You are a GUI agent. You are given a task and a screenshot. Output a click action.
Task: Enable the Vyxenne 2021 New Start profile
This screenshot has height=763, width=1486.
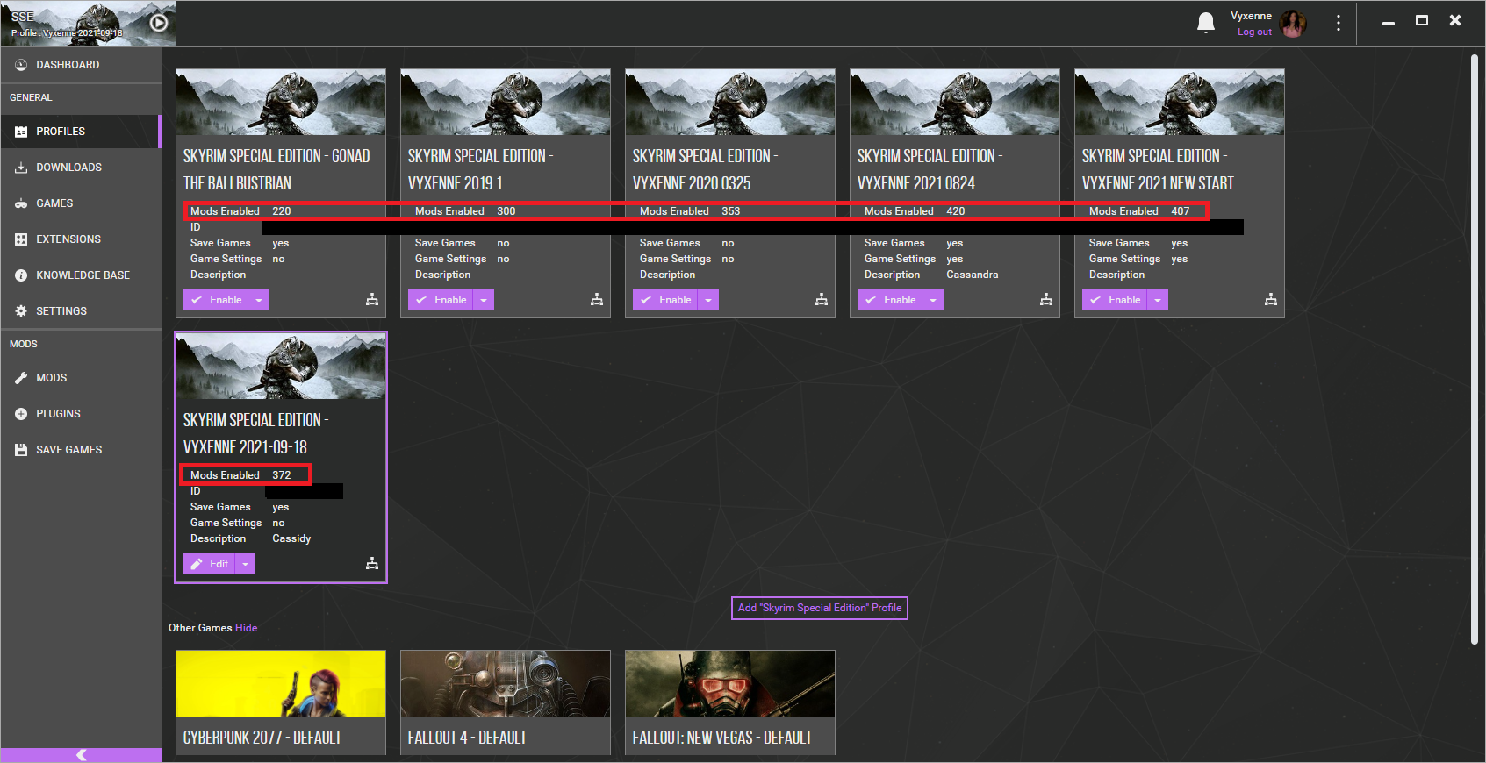click(1115, 300)
